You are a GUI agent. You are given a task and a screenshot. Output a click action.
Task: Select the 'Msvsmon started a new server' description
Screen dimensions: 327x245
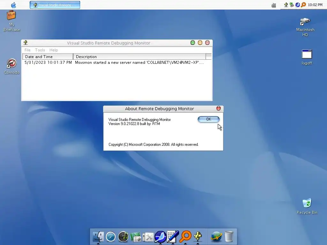pos(139,63)
